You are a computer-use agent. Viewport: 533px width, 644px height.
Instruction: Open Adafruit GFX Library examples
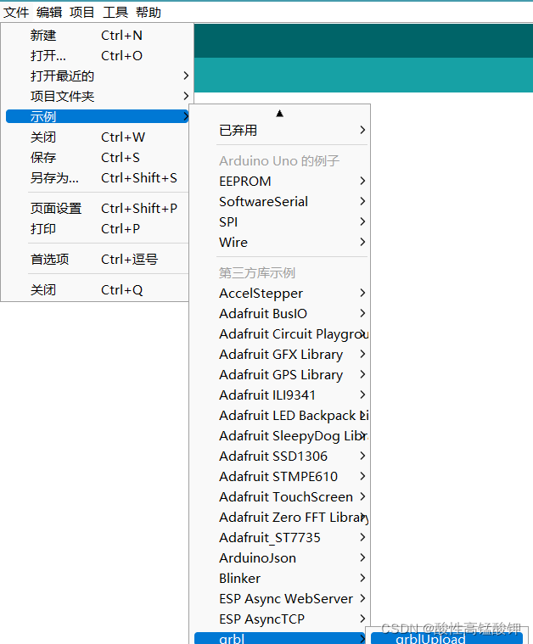pos(281,354)
